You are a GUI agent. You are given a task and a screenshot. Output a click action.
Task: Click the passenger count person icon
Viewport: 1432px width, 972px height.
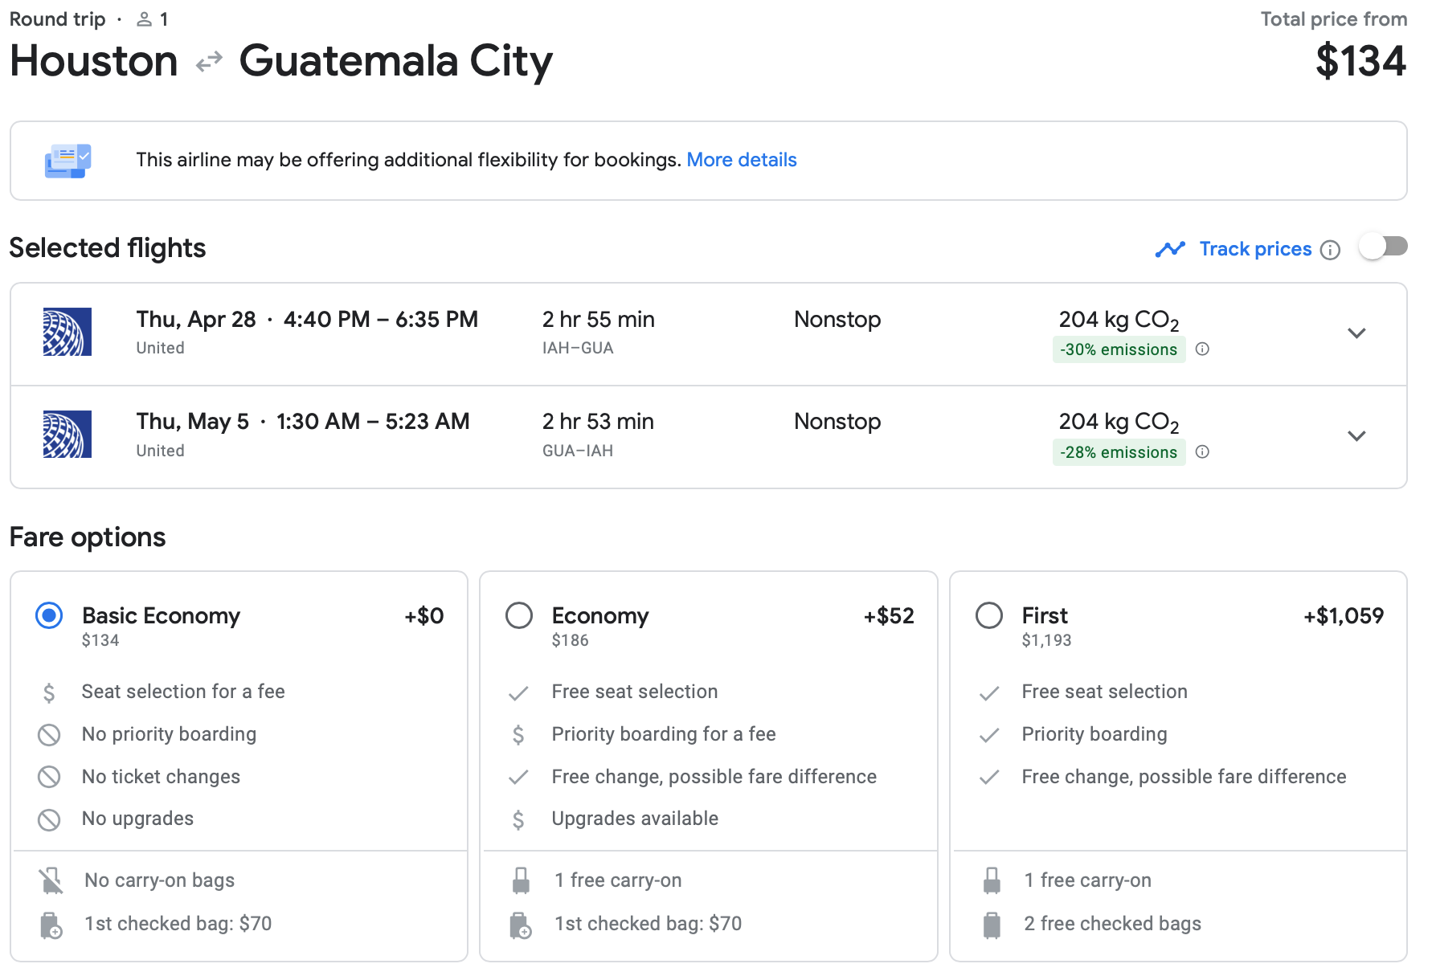(x=145, y=19)
